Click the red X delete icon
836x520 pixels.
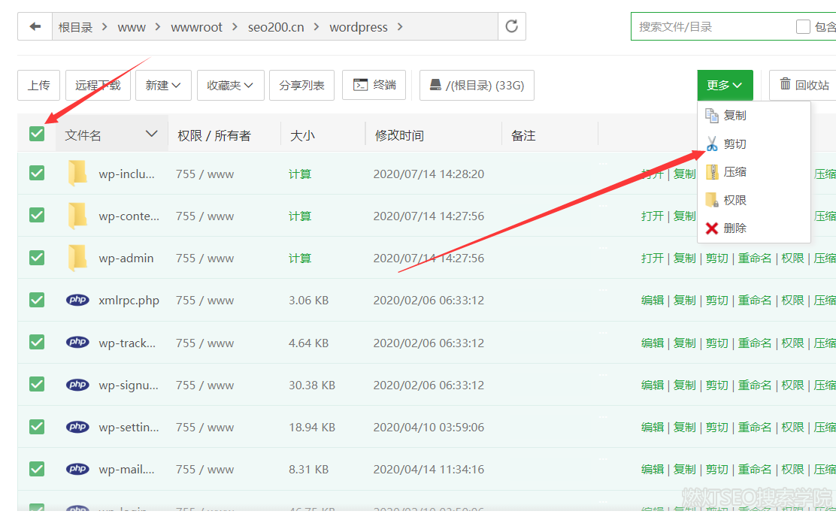(712, 228)
